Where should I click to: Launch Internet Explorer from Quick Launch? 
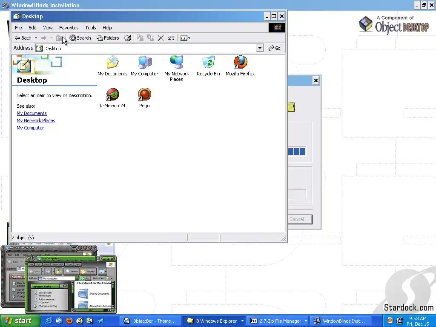(x=49, y=321)
